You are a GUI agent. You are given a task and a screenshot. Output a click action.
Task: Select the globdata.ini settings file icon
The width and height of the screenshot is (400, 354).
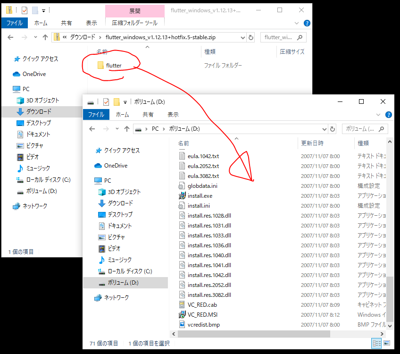tap(182, 186)
